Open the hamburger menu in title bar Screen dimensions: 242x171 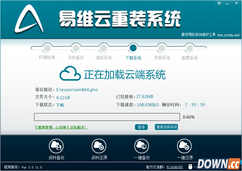pyautogui.click(x=219, y=3)
